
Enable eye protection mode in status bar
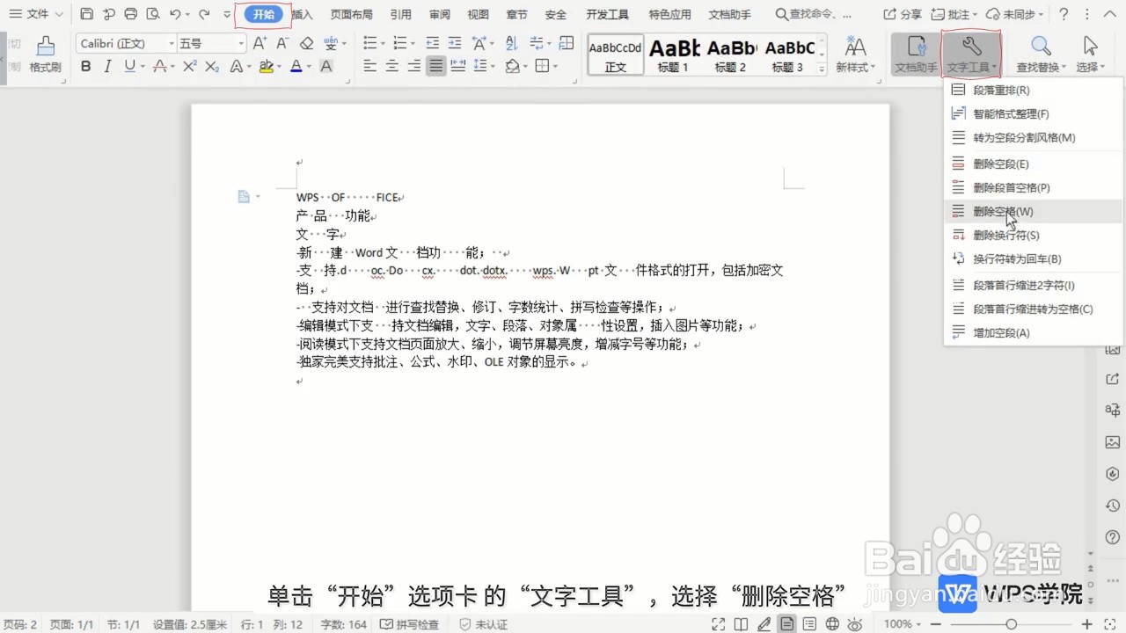(854, 624)
